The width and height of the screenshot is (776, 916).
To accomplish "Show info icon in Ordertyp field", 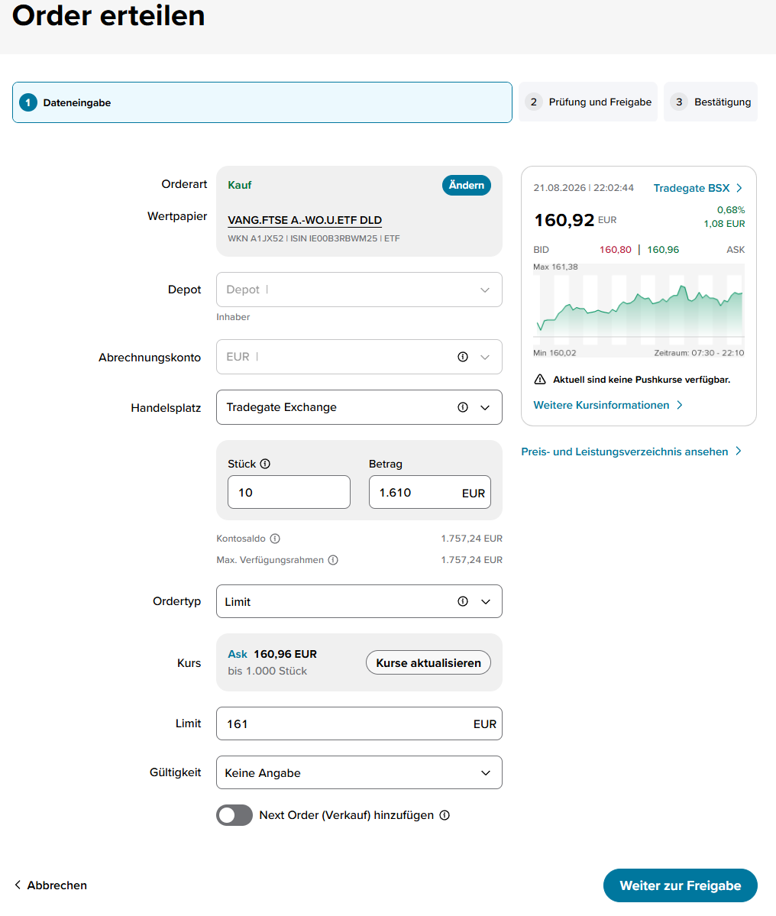I will pos(462,601).
